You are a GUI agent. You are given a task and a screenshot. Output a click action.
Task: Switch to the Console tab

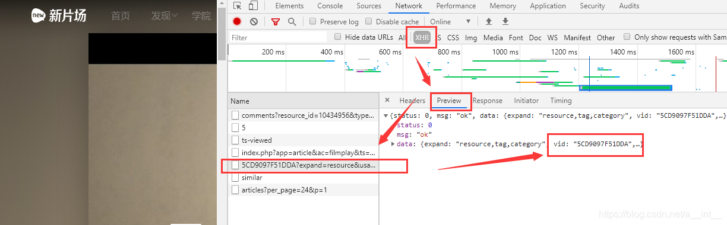[330, 6]
